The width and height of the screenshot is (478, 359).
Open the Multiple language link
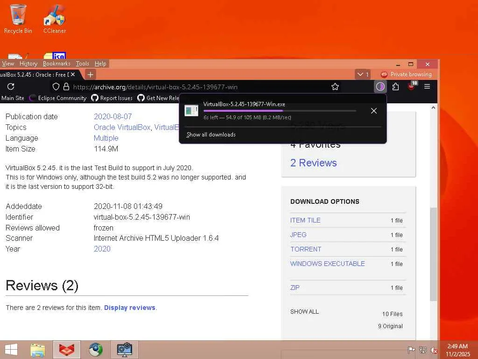[106, 138]
